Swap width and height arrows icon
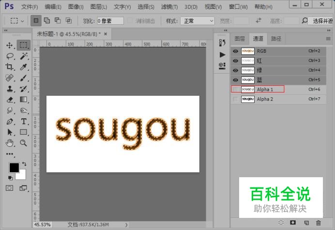This screenshot has height=230, width=335. [259, 20]
